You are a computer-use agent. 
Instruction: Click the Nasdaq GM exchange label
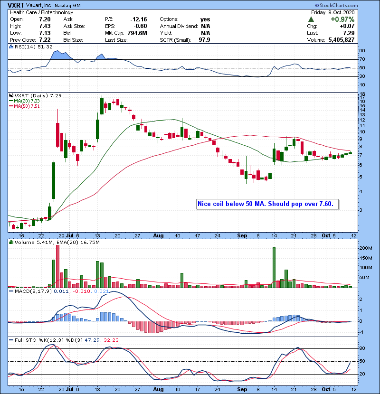point(67,6)
